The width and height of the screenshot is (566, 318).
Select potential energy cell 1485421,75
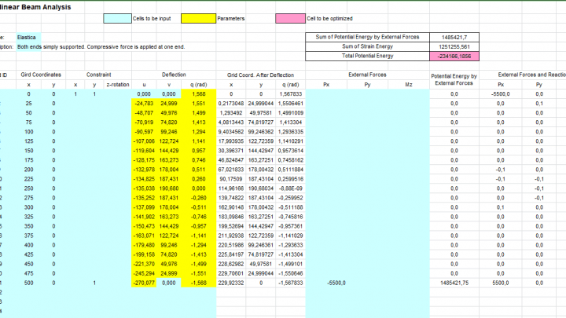click(454, 283)
